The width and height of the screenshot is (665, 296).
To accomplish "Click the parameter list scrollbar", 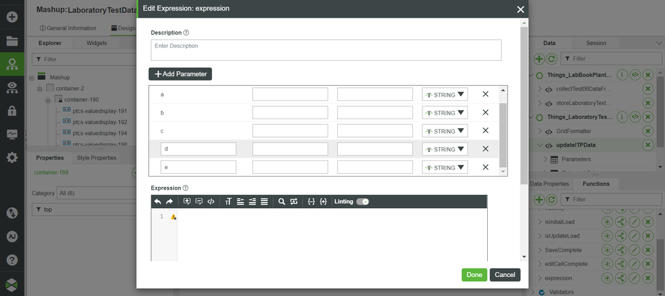I will coord(503,135).
